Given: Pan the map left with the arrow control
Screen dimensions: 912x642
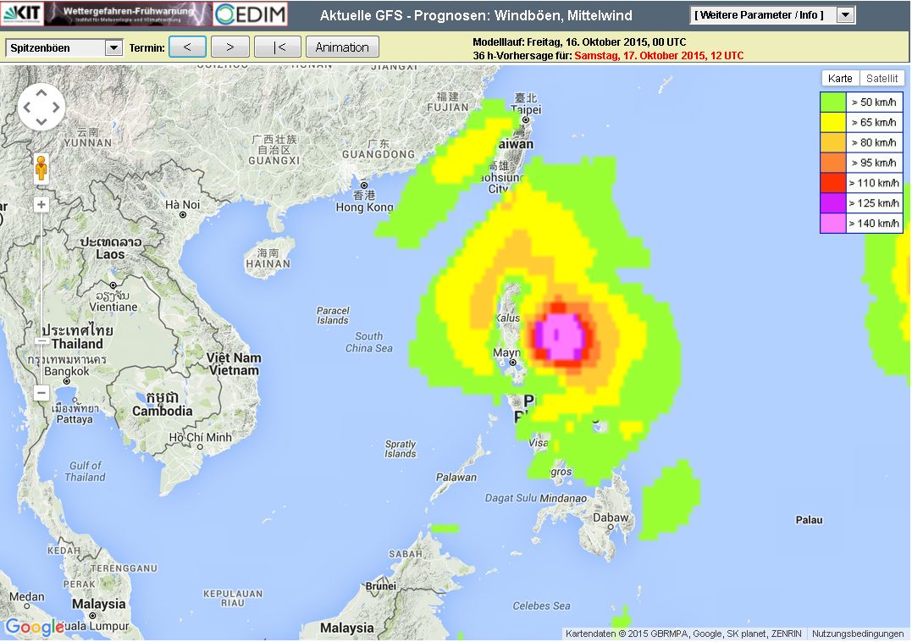Looking at the screenshot, I should point(27,107).
